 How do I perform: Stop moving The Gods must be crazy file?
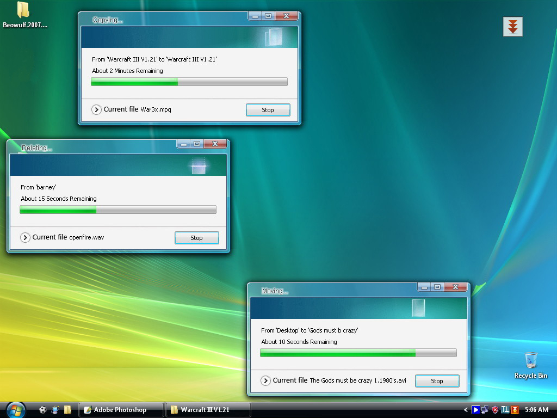[437, 380]
